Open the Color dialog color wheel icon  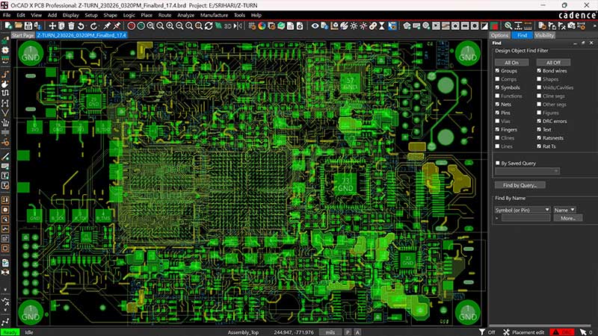click(262, 26)
